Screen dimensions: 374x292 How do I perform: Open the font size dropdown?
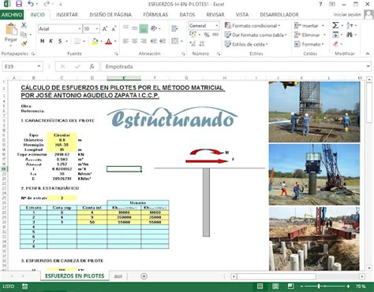pos(97,29)
